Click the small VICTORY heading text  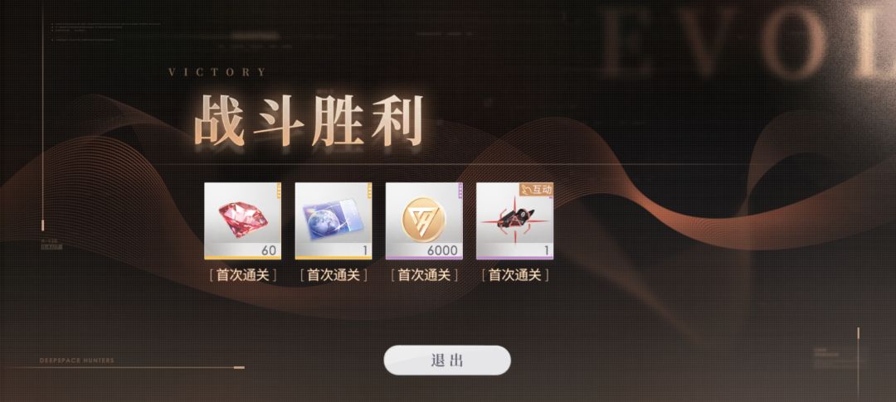[217, 72]
